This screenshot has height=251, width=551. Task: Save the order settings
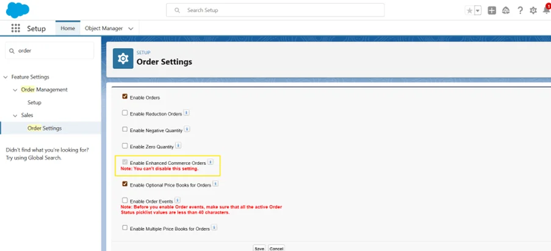tap(259, 248)
